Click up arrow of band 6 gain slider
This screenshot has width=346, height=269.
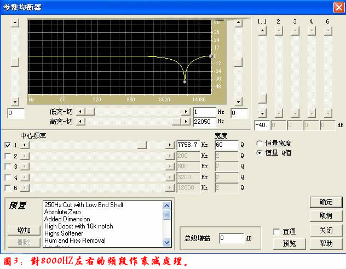click(x=328, y=31)
